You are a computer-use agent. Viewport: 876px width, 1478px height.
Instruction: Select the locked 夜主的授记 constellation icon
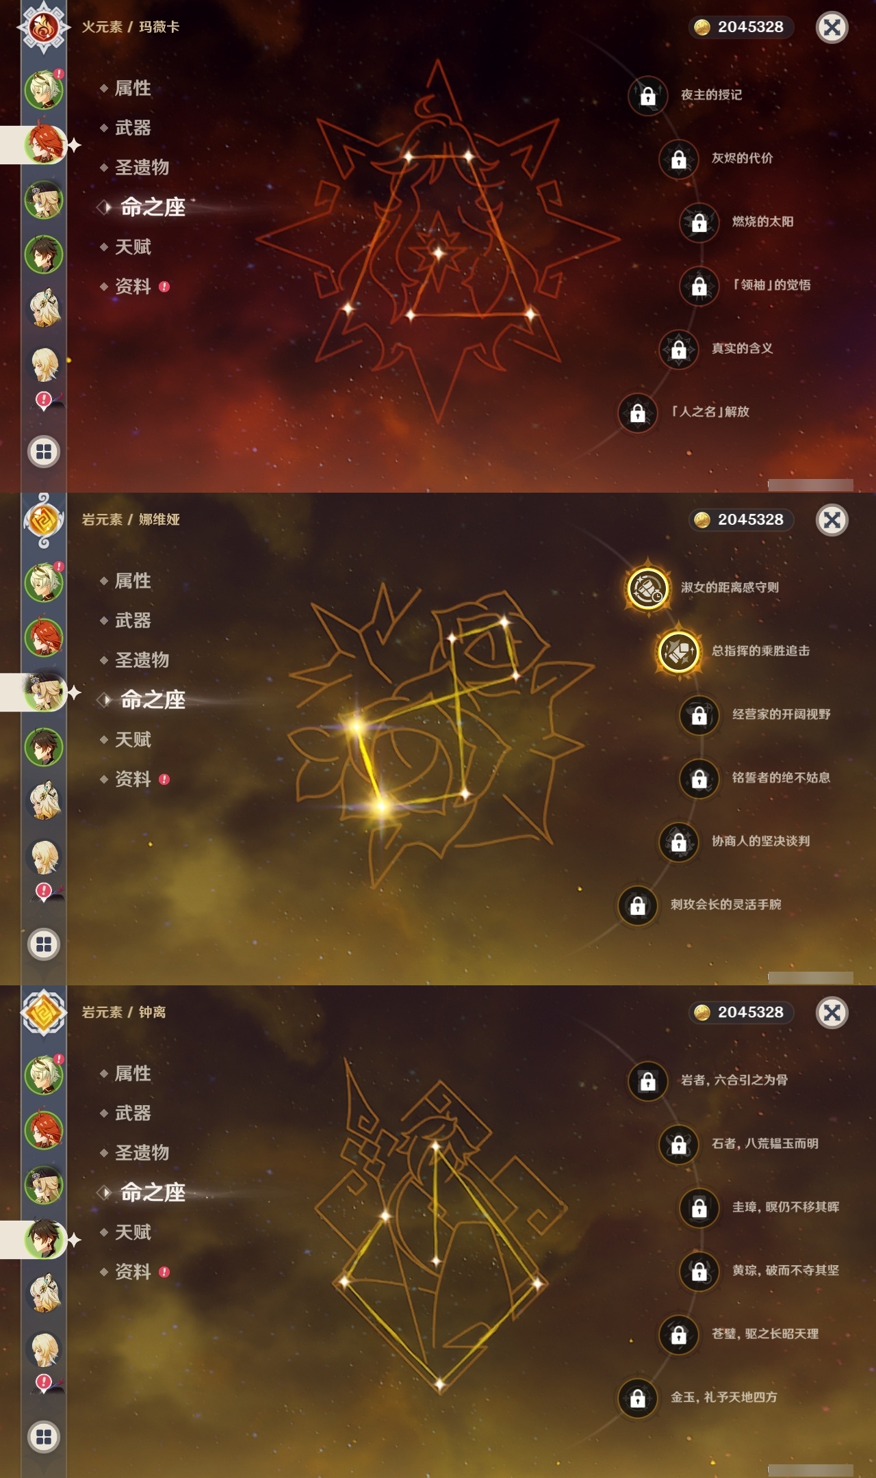pos(647,96)
